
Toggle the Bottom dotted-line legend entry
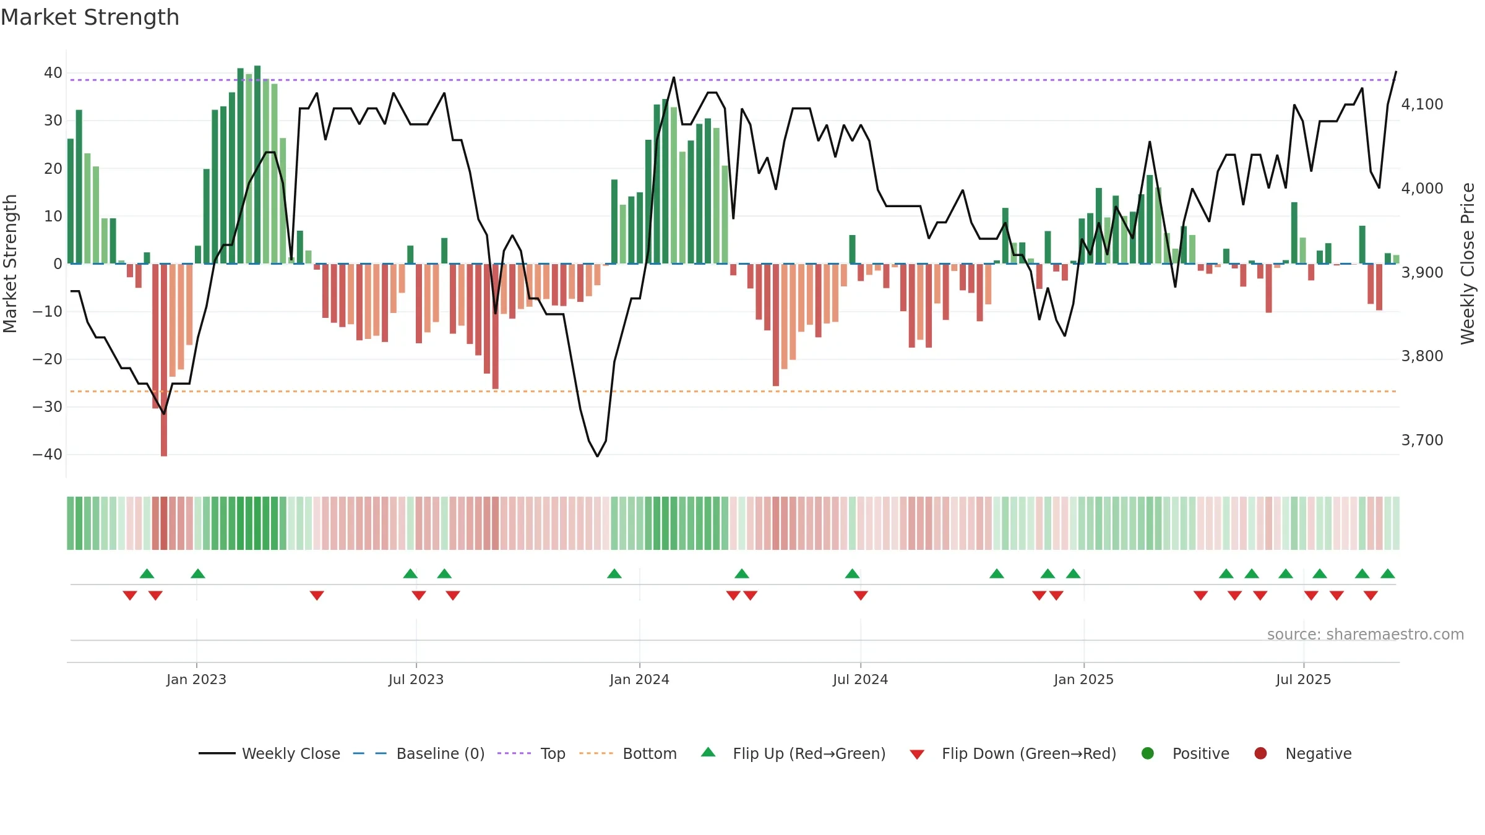coord(628,753)
